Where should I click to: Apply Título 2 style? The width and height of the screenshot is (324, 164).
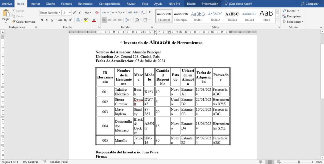tap(215, 16)
